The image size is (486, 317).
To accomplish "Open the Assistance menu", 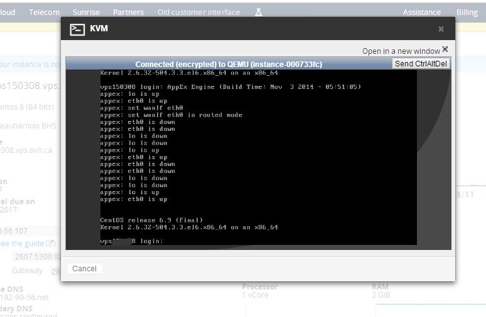I will coord(421,12).
